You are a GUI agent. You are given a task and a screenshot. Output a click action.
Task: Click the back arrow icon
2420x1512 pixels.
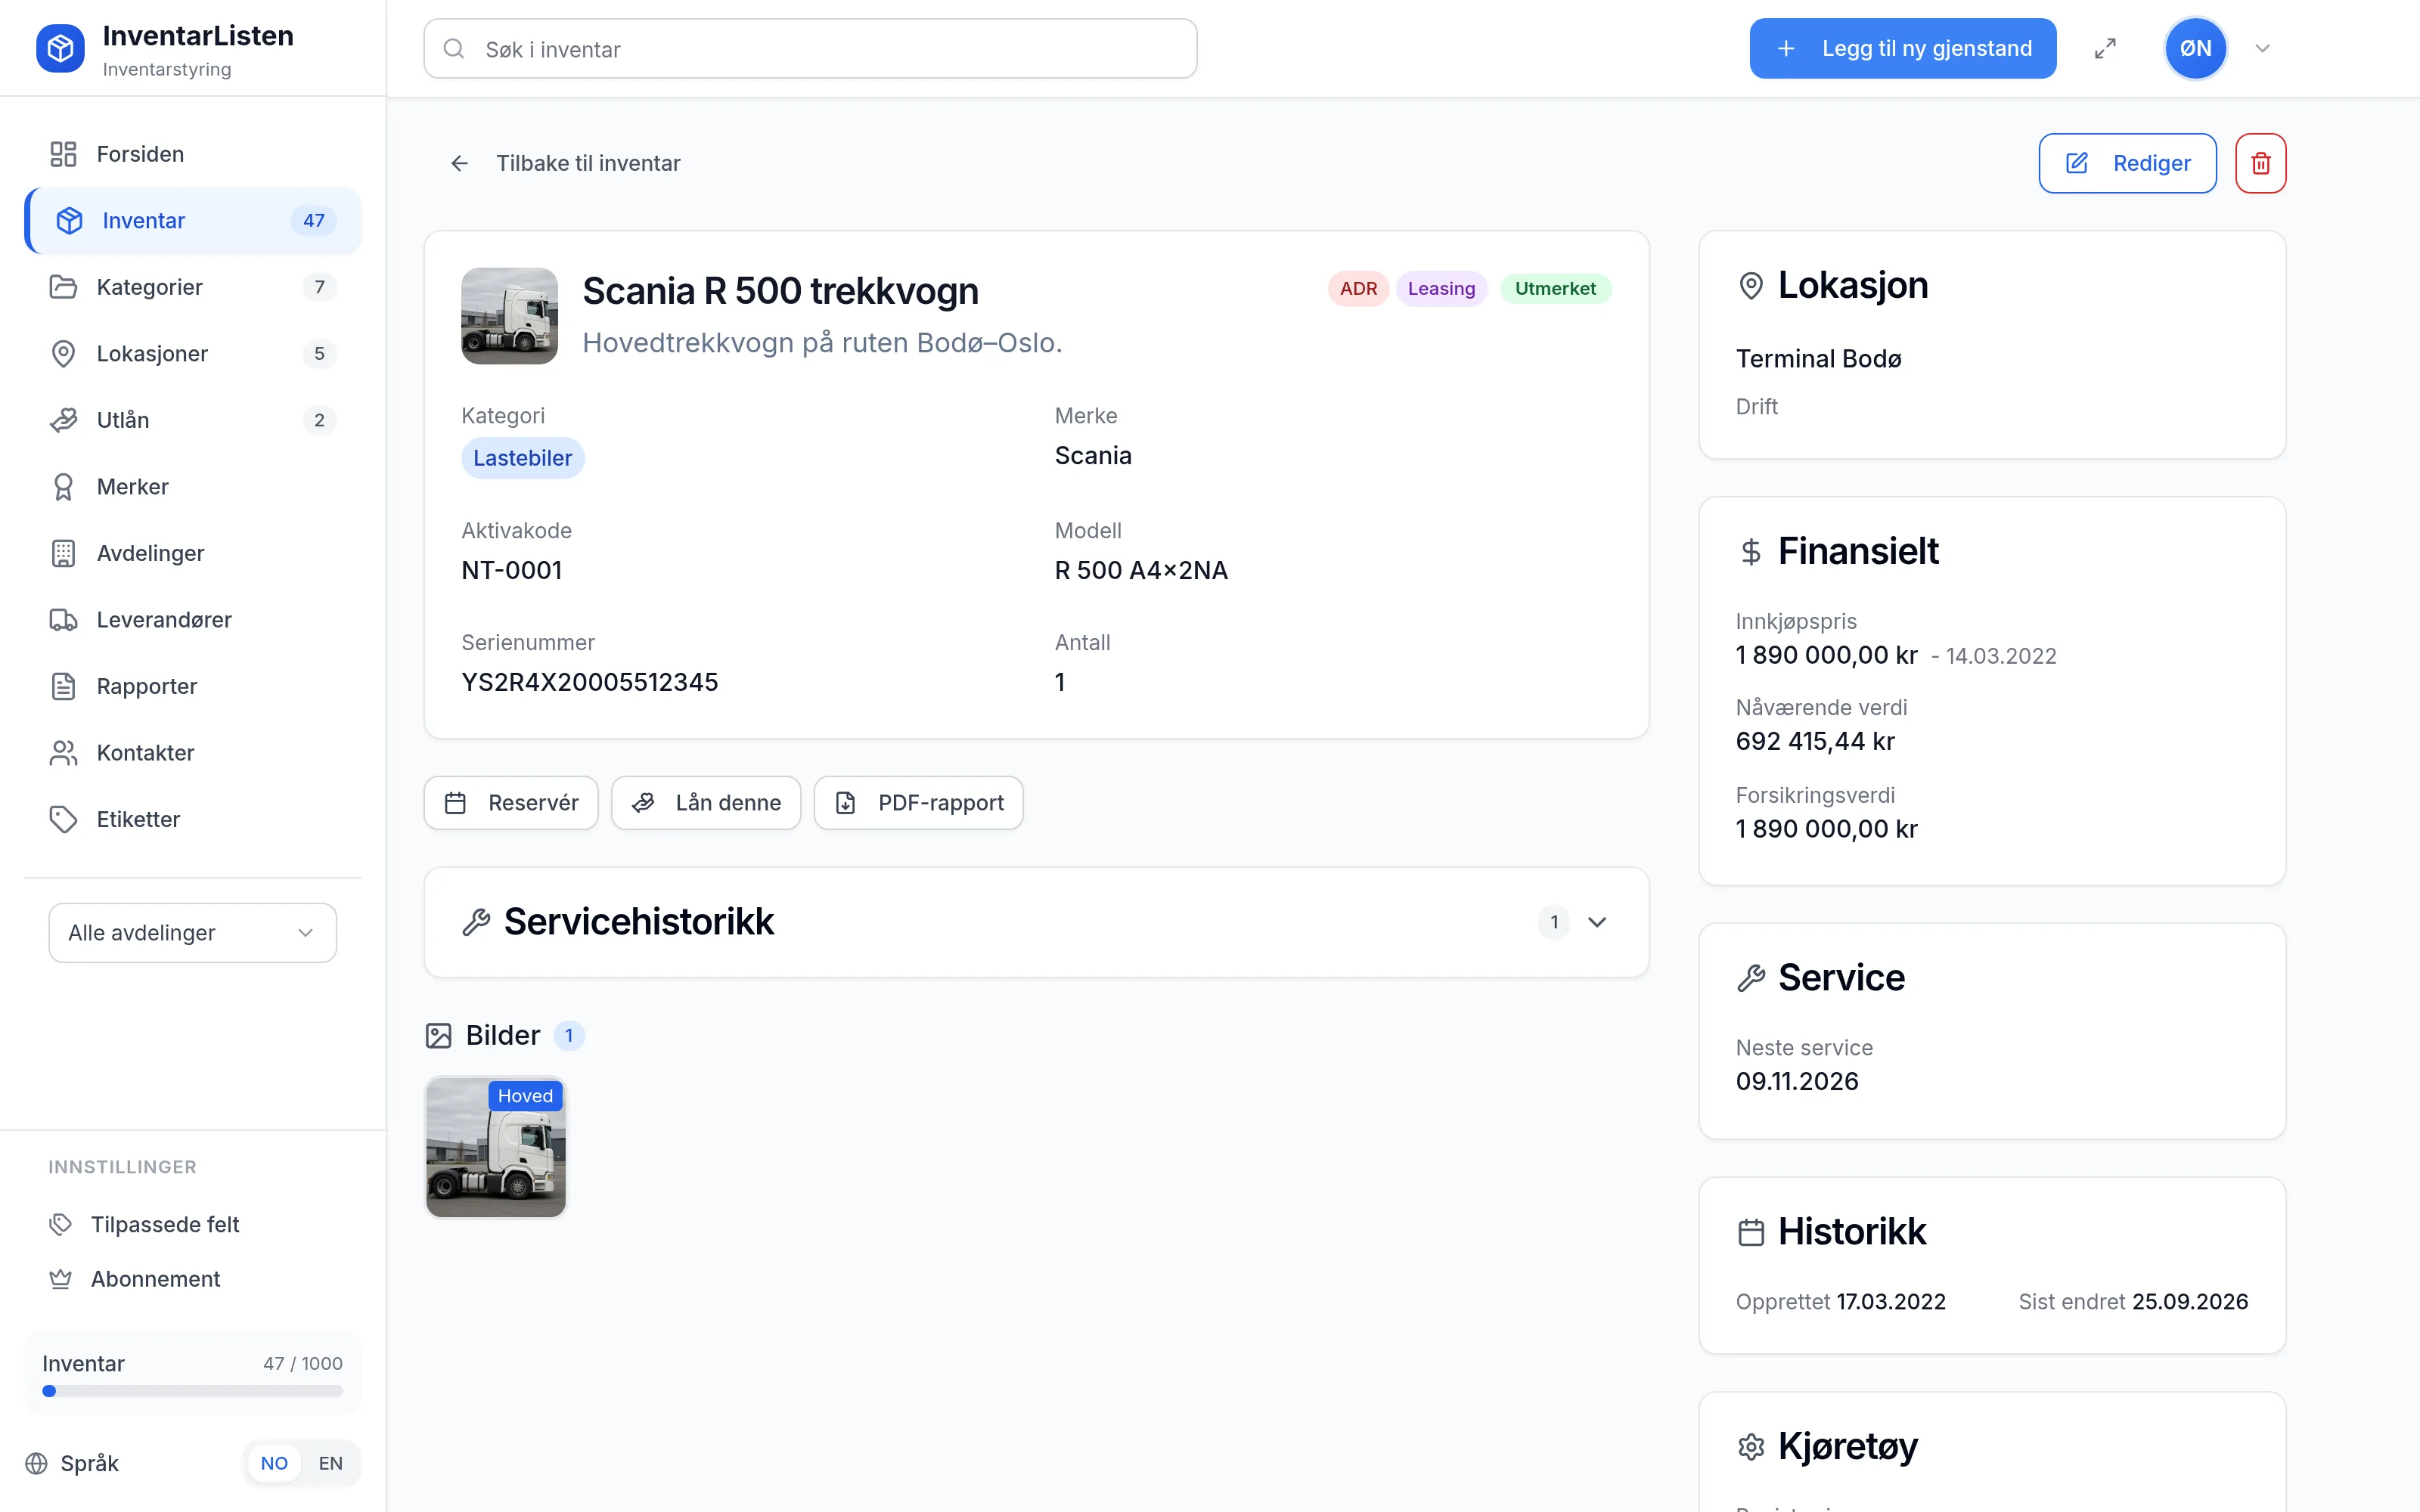tap(459, 163)
